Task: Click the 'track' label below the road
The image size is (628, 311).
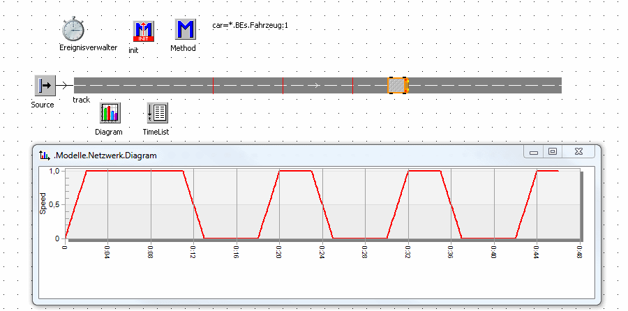Action: pos(82,100)
